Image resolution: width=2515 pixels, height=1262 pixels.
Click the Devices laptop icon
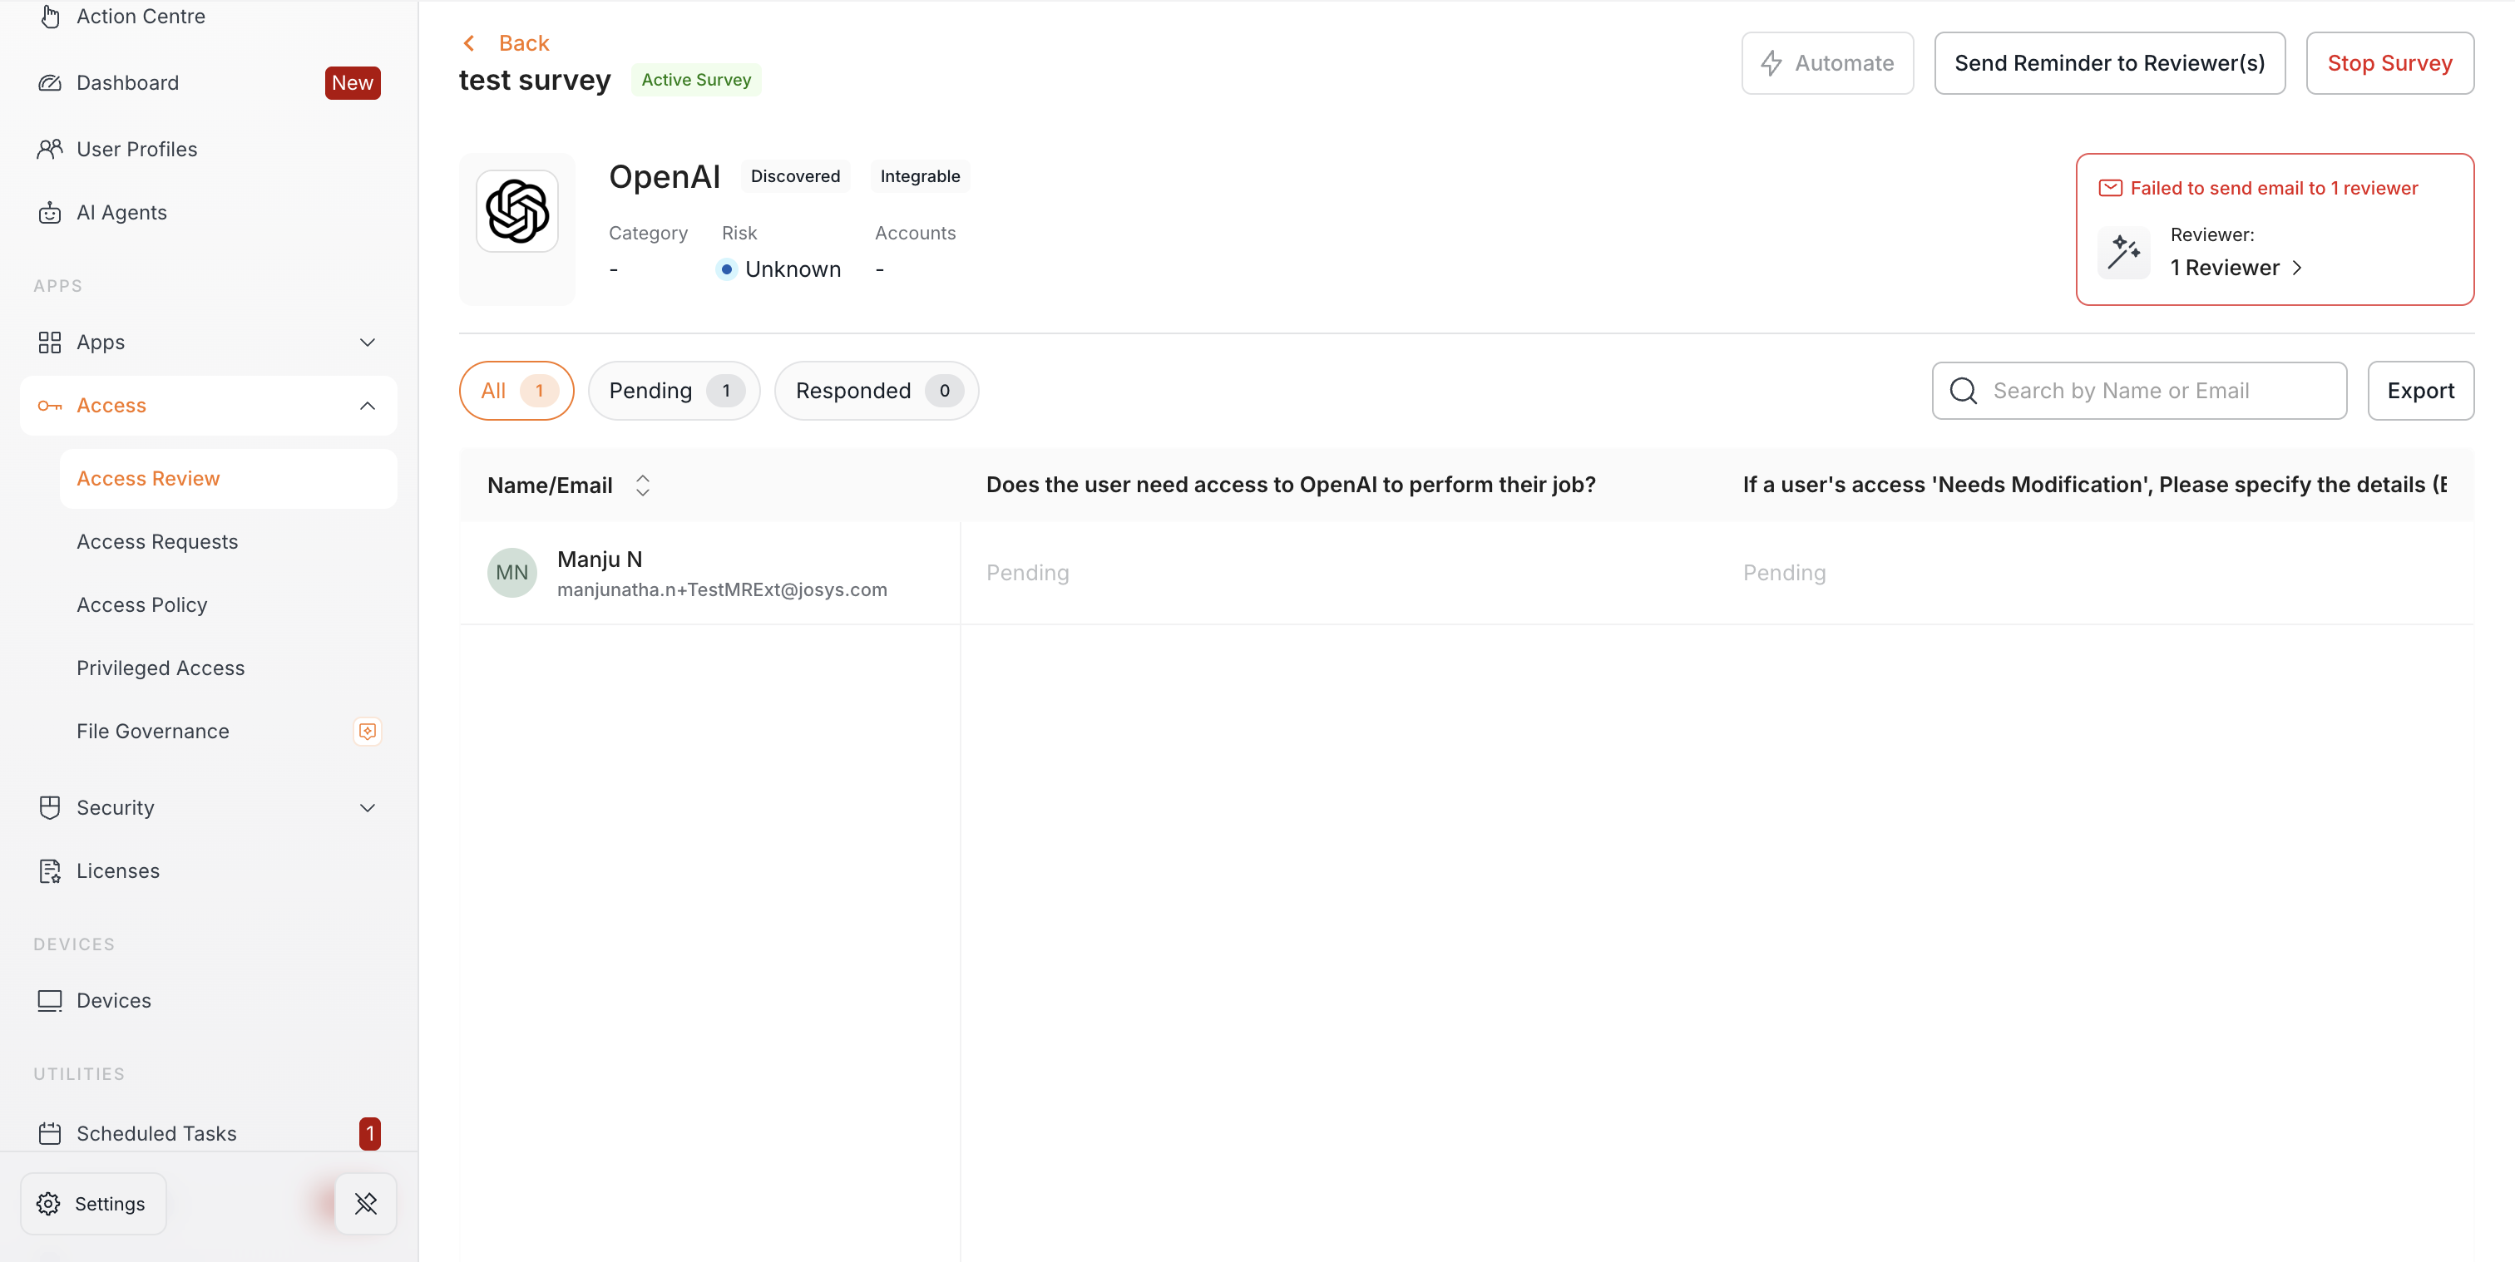click(50, 1000)
